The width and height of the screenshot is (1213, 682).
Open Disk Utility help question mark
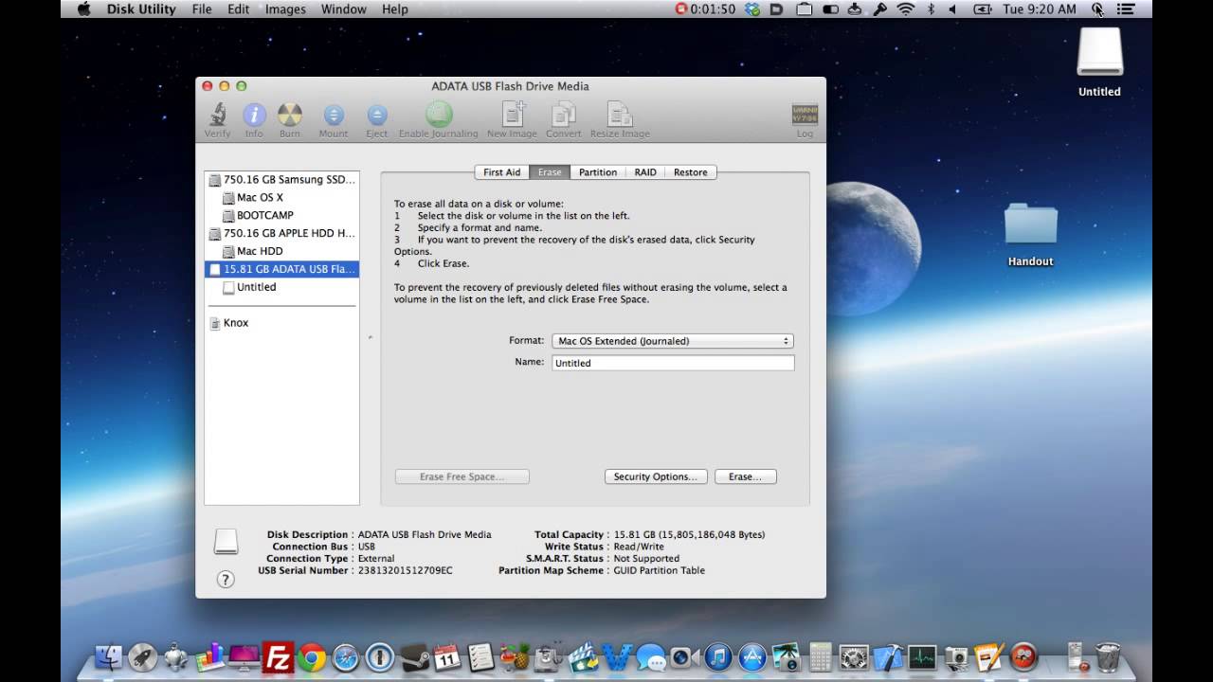pos(226,579)
